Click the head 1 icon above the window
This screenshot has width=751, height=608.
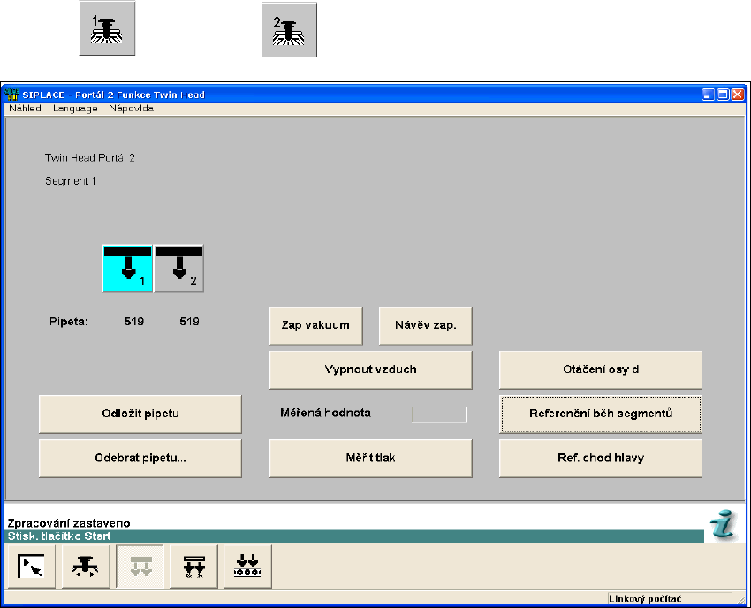[x=107, y=28]
